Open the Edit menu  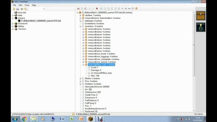20,5
